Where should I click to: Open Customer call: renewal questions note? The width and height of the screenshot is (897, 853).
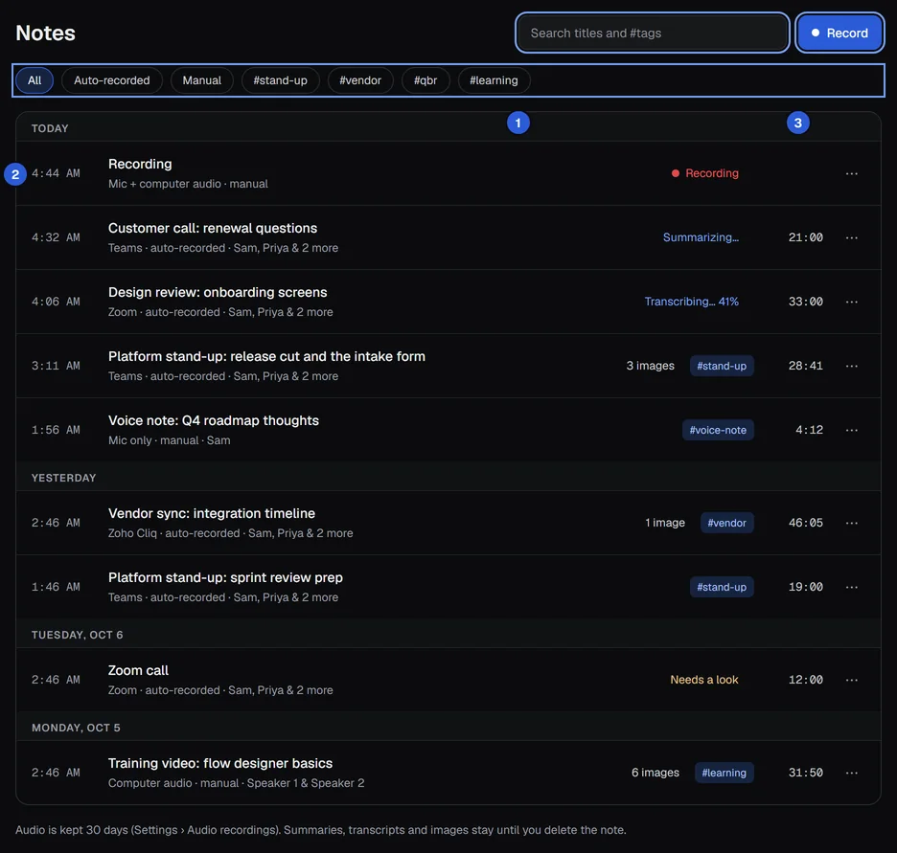click(x=213, y=228)
